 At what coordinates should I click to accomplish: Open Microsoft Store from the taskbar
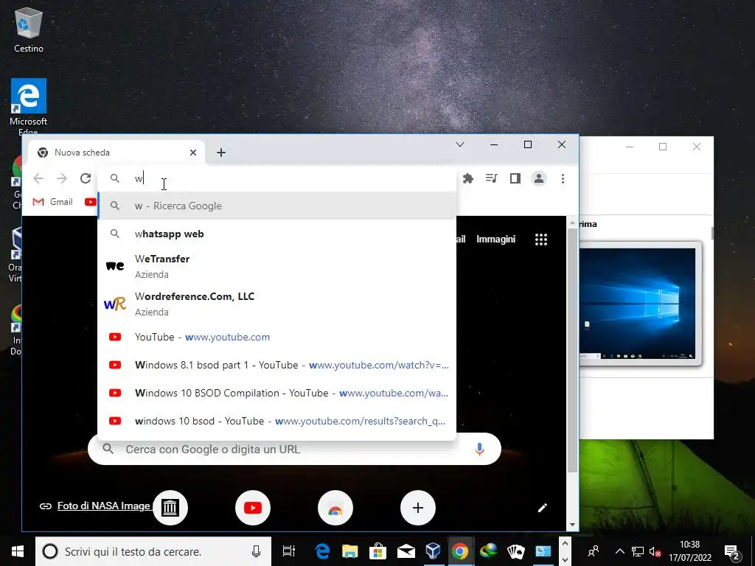coord(377,551)
